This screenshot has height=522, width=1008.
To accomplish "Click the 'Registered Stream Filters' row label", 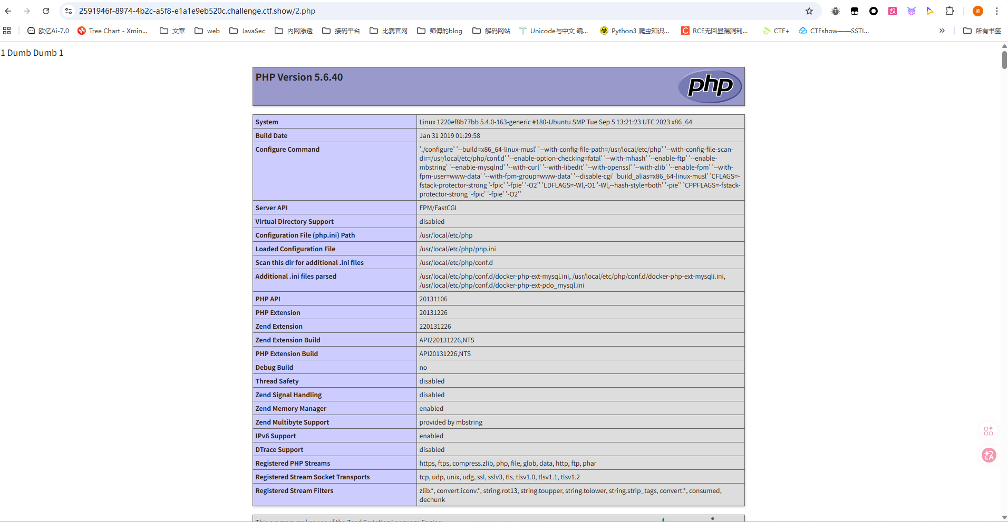I will 294,490.
